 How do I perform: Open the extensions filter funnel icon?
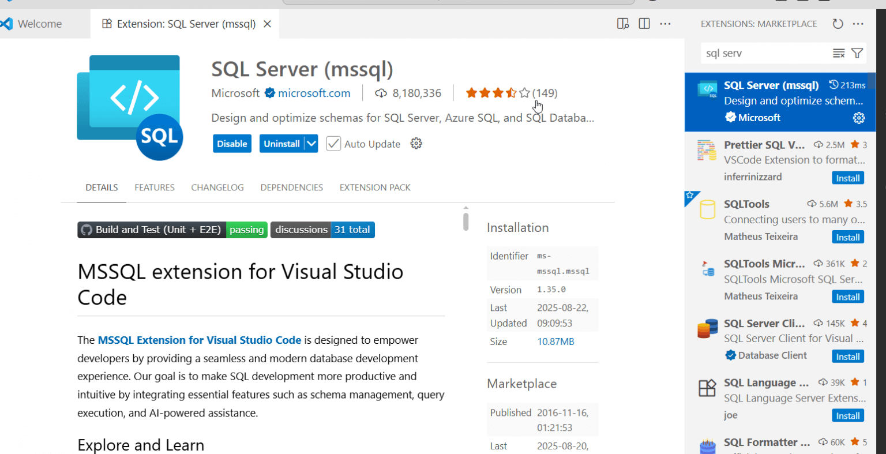(x=857, y=53)
